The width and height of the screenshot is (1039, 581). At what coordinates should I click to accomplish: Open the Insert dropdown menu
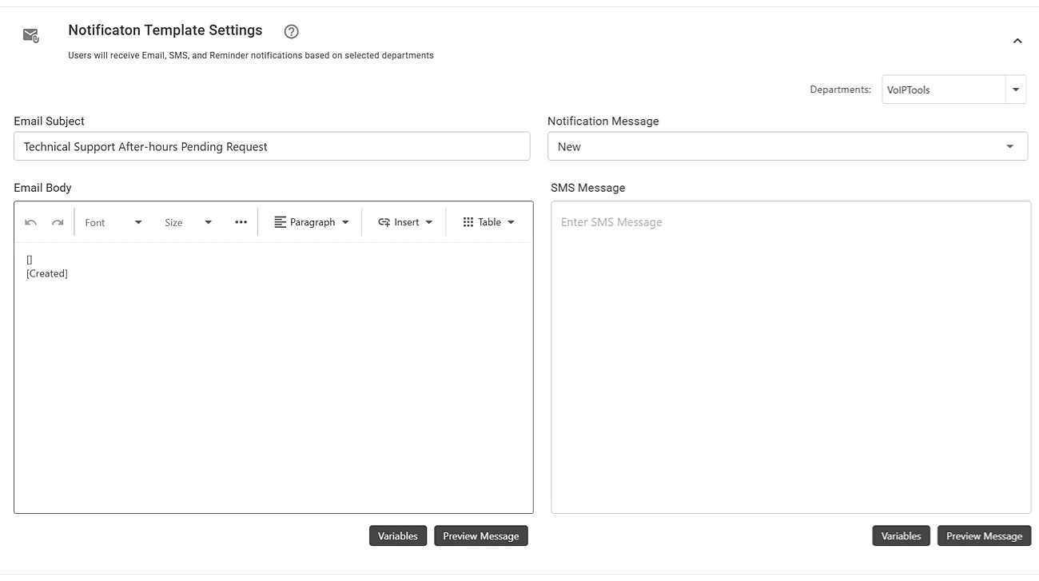(x=405, y=222)
